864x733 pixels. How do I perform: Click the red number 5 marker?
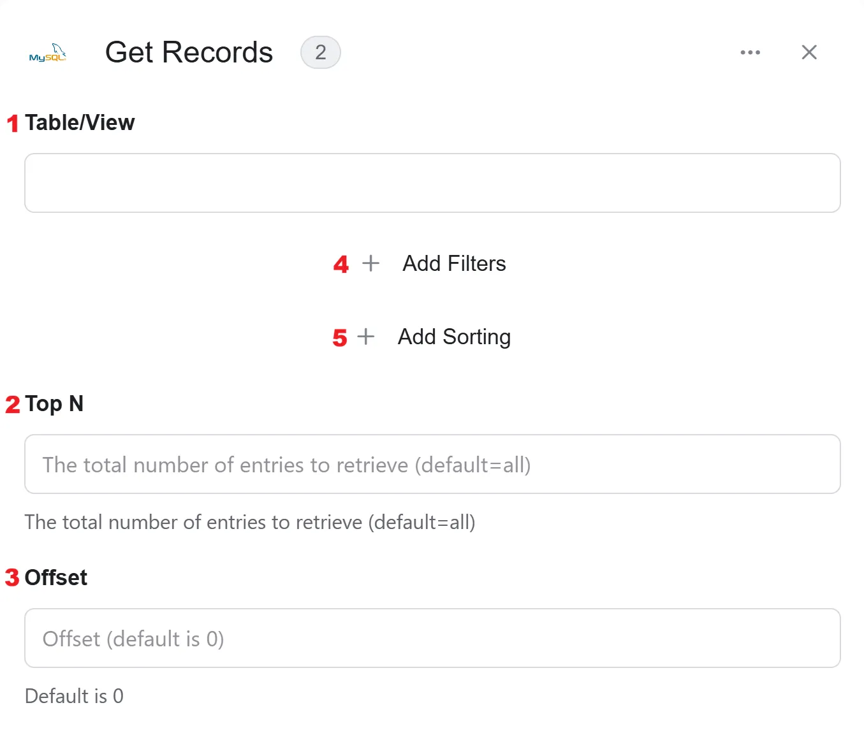click(x=340, y=338)
